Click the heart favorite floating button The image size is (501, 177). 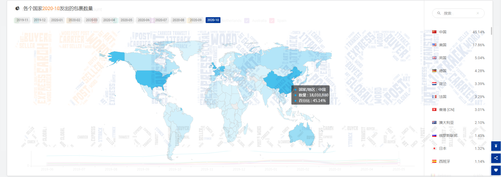click(496, 170)
